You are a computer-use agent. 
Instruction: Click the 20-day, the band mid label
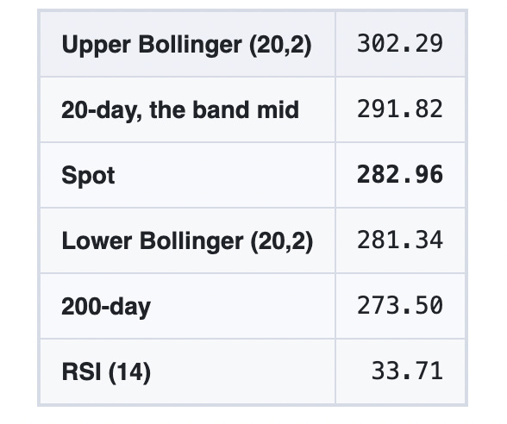click(x=180, y=110)
